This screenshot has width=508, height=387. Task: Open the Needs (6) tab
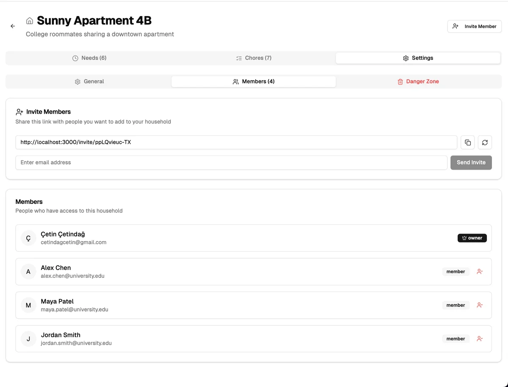pos(89,58)
